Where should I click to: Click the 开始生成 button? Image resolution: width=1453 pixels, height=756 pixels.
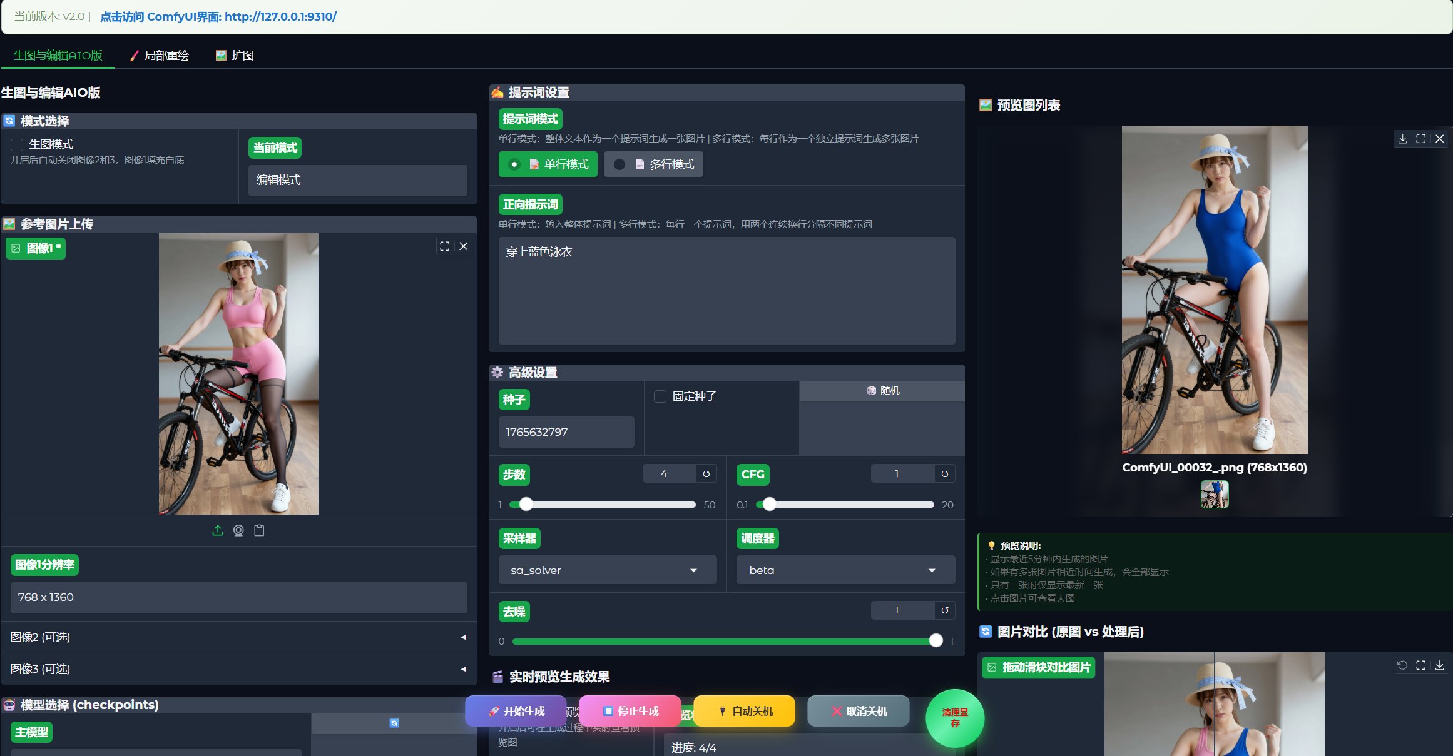point(516,712)
